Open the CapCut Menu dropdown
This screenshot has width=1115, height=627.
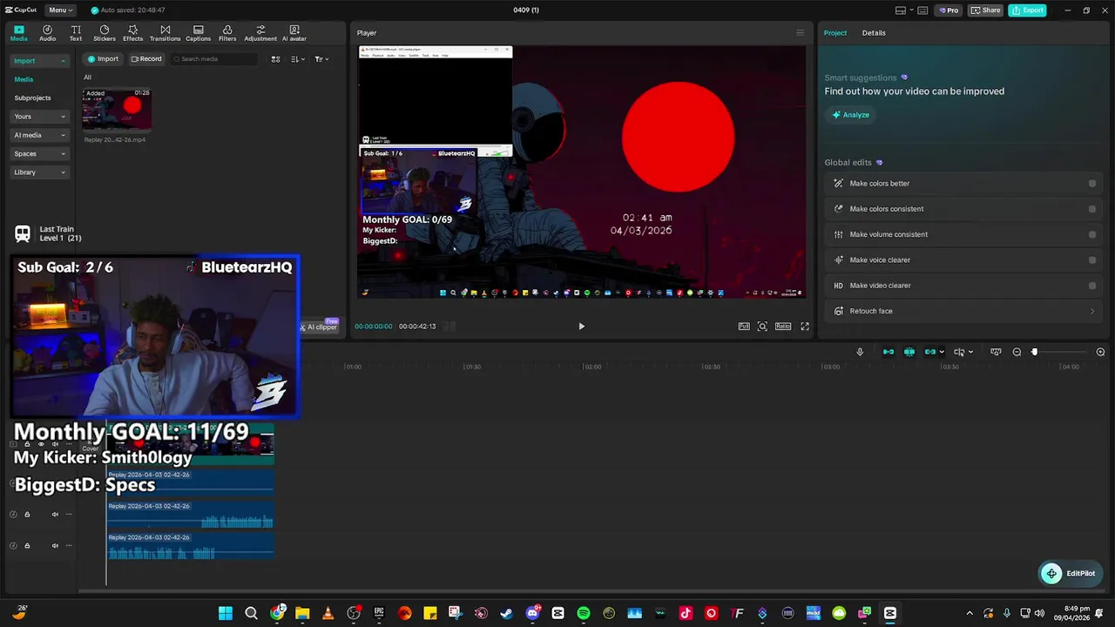[x=61, y=10]
